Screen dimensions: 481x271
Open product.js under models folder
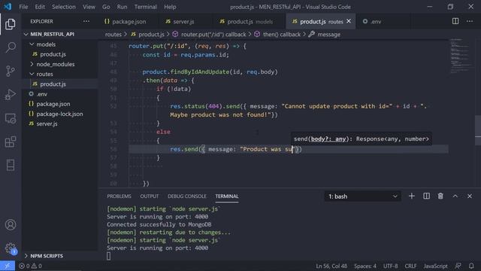pos(60,54)
